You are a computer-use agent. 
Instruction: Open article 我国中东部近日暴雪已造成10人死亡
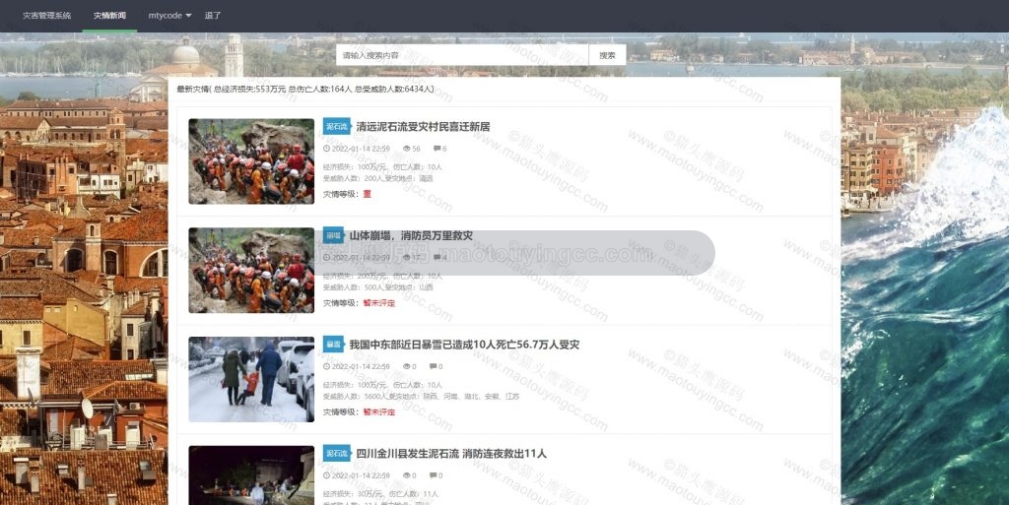465,345
